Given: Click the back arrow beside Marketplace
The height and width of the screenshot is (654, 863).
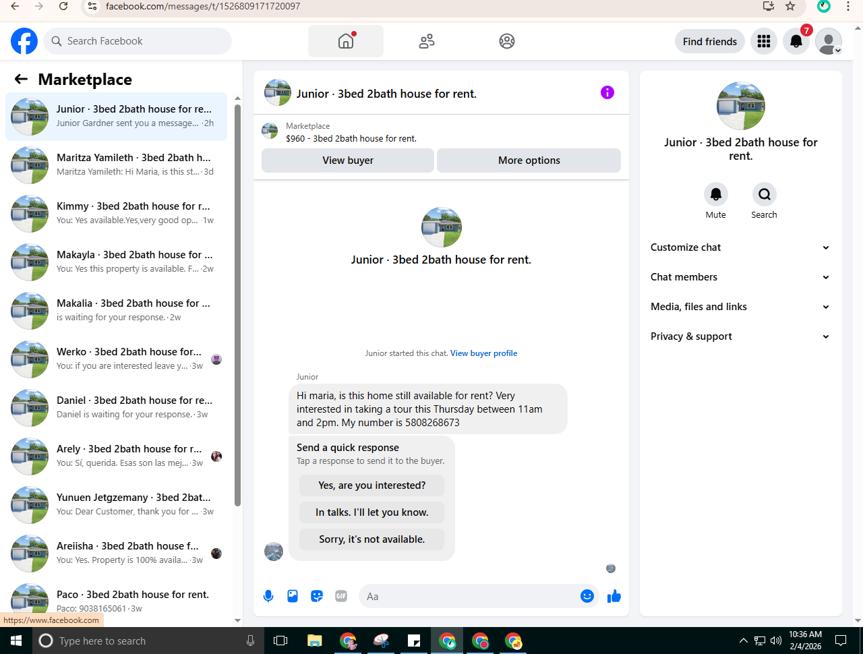Looking at the screenshot, I should [x=21, y=80].
